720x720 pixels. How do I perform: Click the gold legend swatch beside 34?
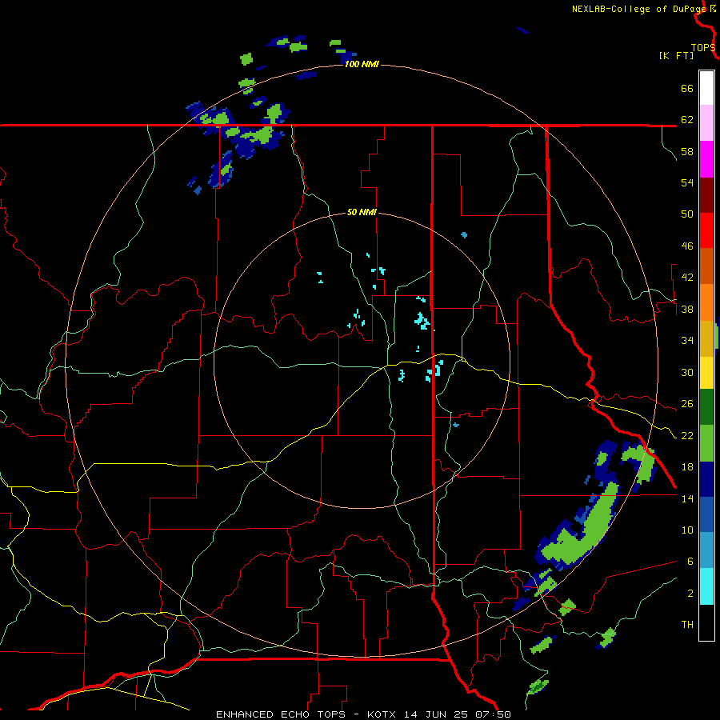[x=706, y=339]
